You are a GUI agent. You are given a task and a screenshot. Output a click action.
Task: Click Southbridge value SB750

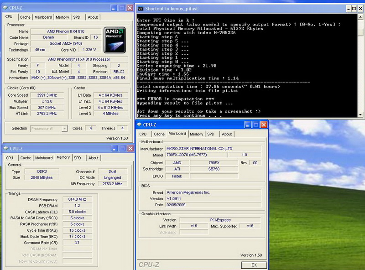214,169
